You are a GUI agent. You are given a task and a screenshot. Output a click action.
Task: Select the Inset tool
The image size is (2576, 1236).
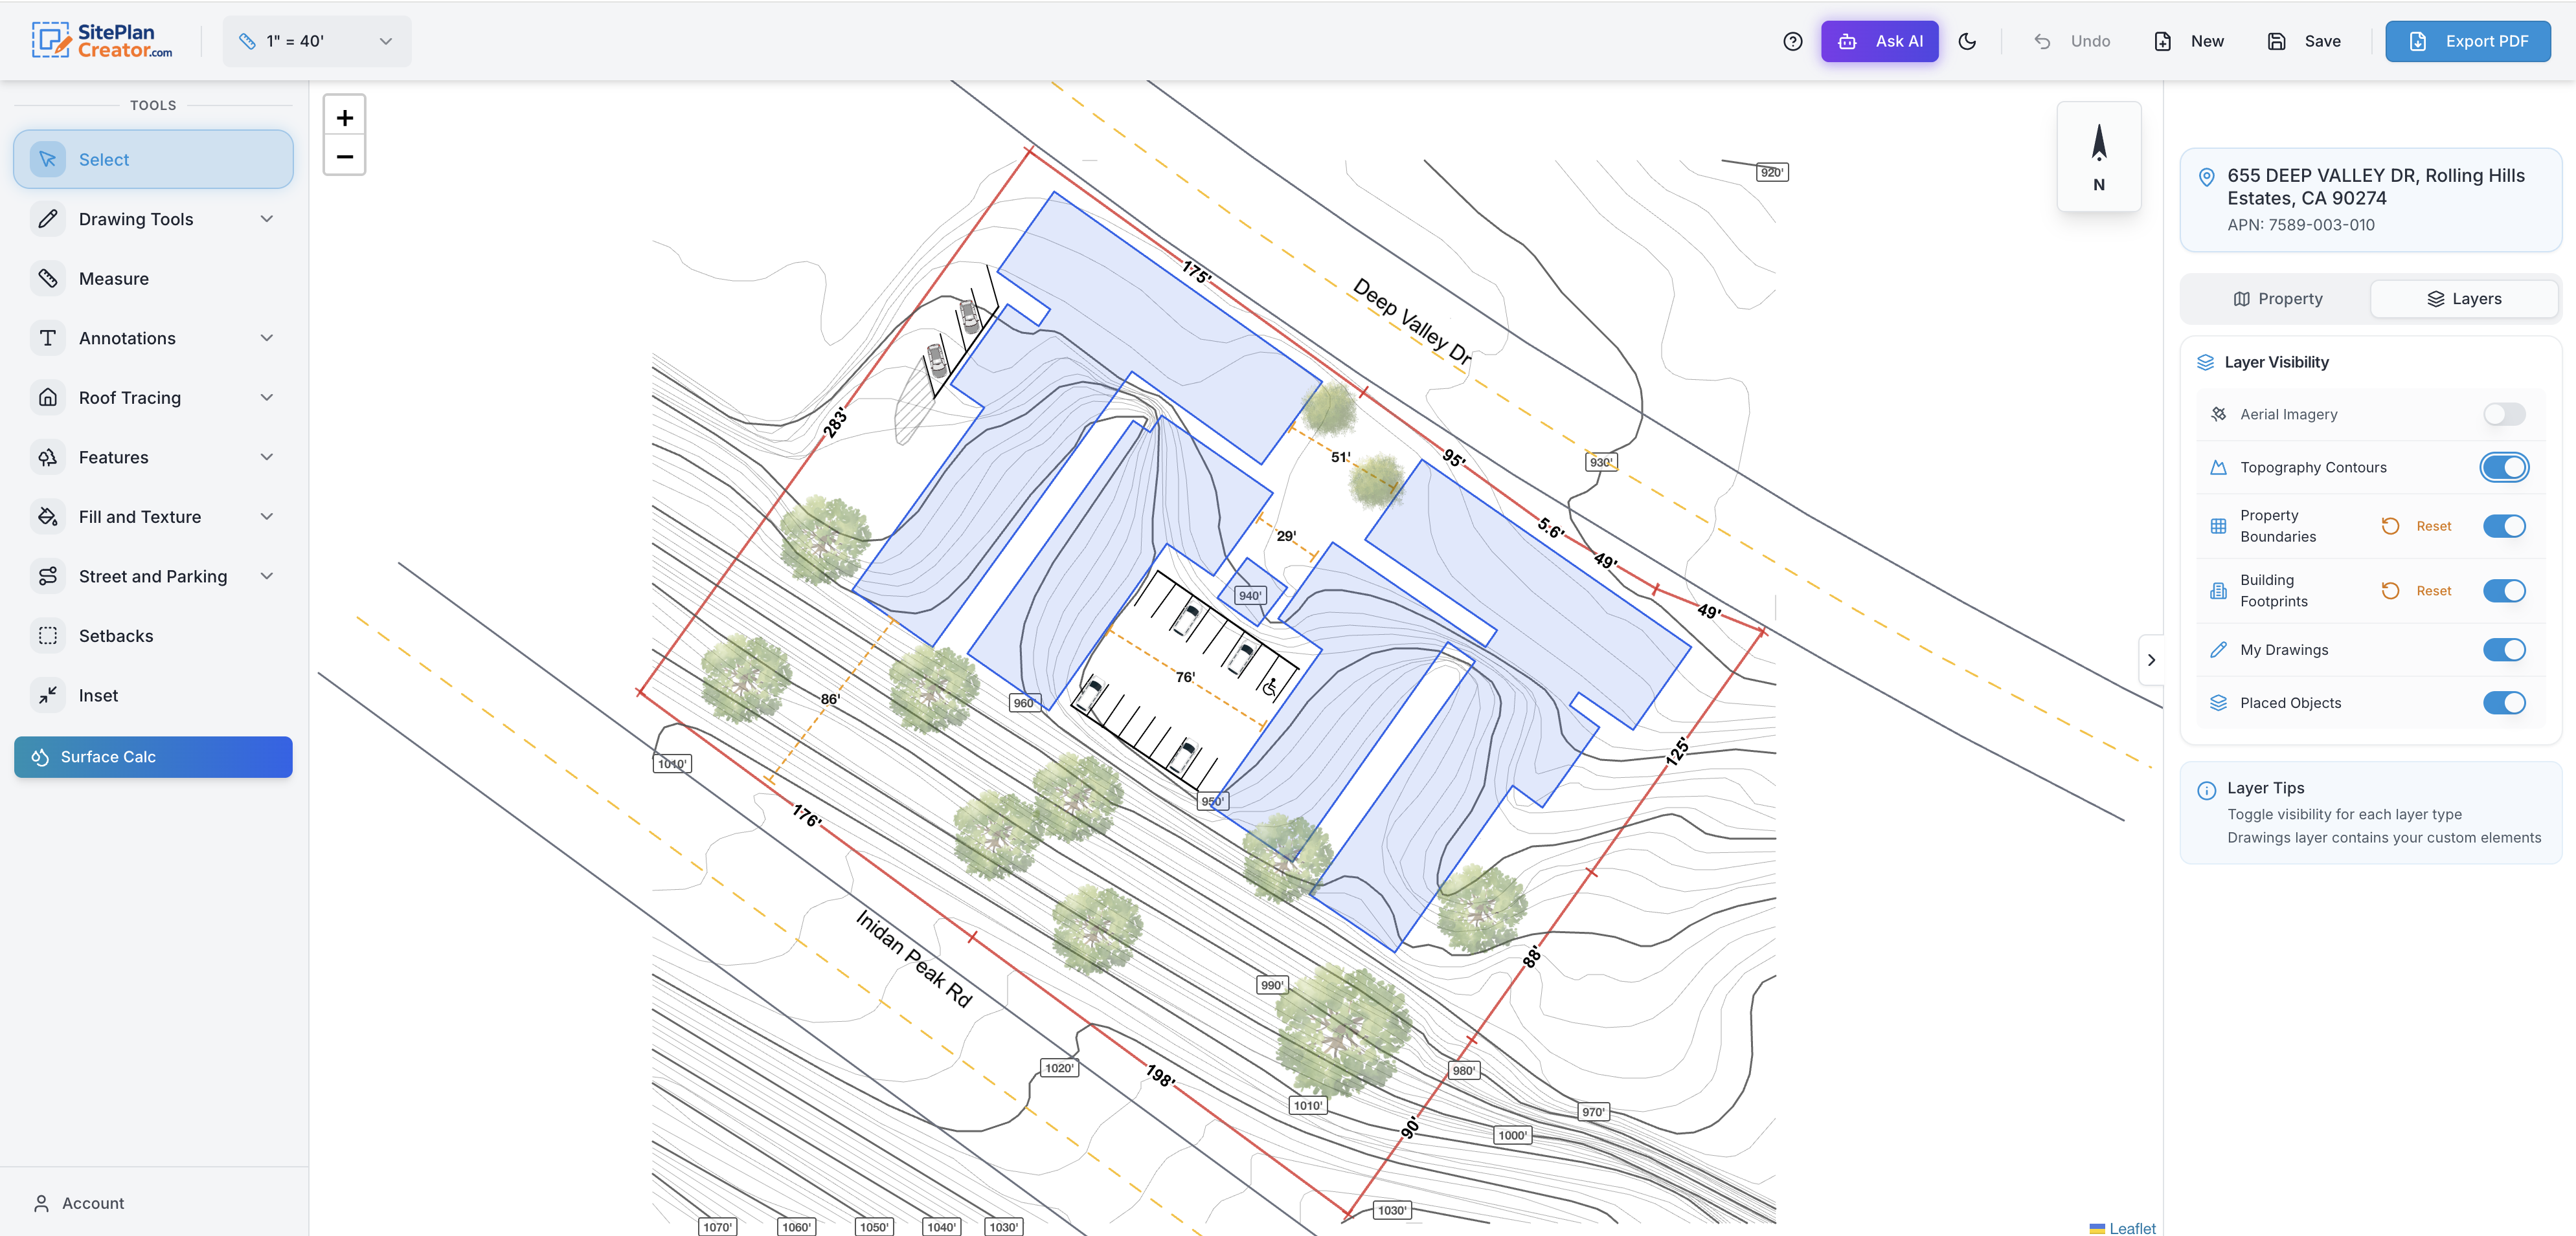coord(98,694)
